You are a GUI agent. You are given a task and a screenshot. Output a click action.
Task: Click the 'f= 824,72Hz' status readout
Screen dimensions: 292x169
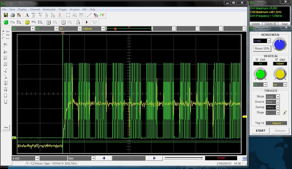click(x=69, y=164)
